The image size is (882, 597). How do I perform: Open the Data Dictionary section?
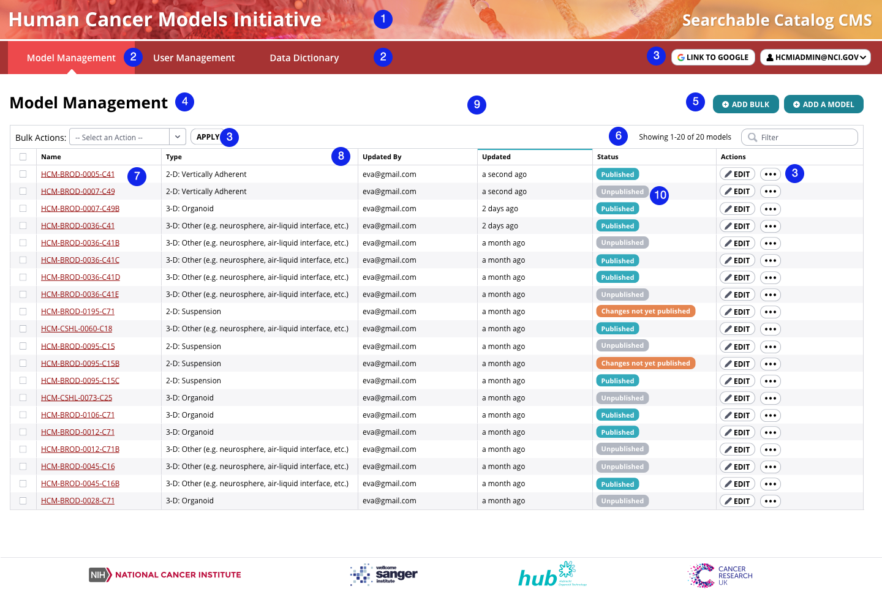tap(304, 57)
